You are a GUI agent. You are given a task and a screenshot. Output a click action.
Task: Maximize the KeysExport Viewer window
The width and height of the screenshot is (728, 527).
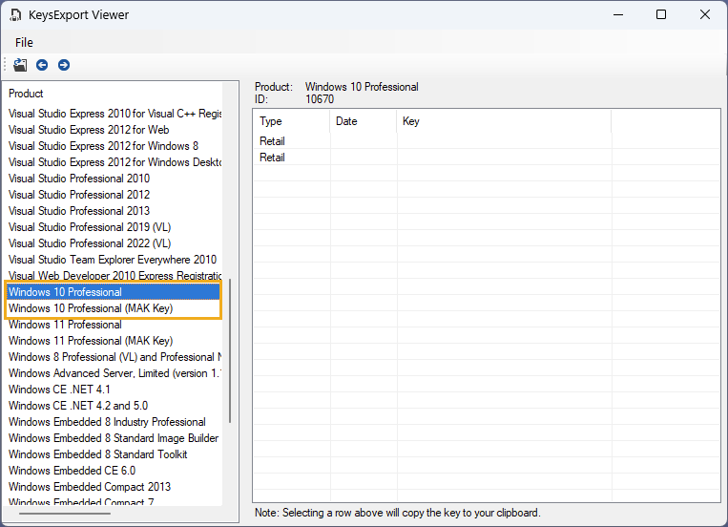pyautogui.click(x=661, y=15)
